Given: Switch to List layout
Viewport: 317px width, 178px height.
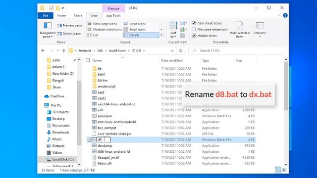Looking at the screenshot, I should pos(93,35).
